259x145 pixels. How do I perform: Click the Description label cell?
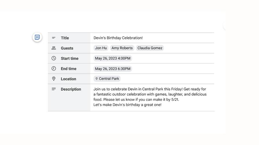click(x=69, y=97)
